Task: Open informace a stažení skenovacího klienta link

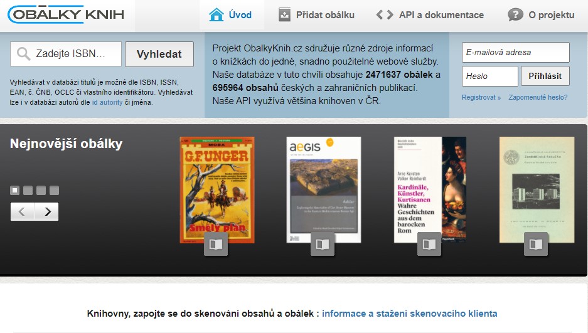Action: coord(410,314)
